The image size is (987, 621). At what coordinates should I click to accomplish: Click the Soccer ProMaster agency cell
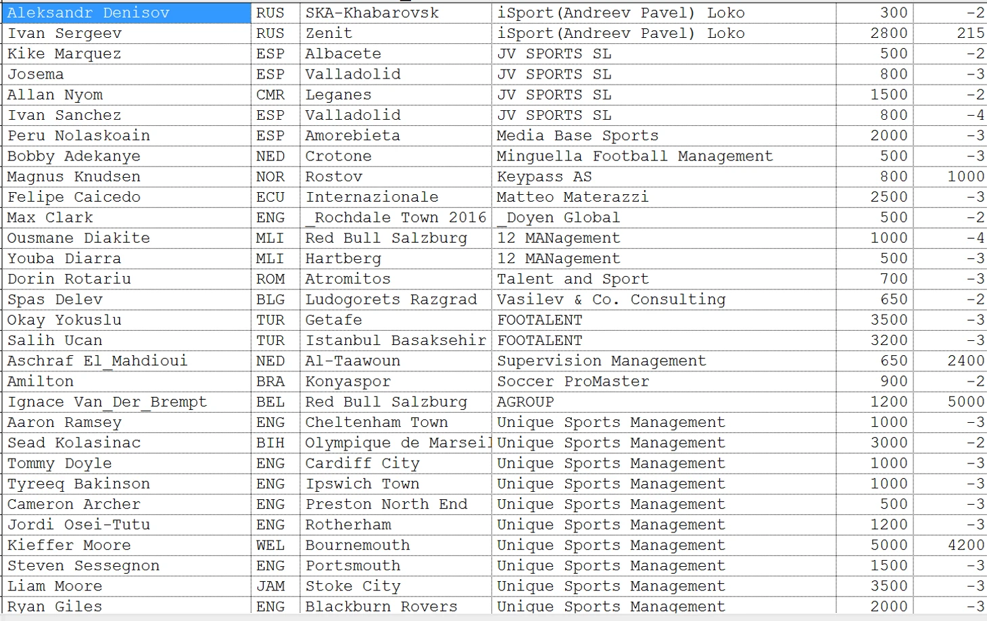pyautogui.click(x=664, y=381)
